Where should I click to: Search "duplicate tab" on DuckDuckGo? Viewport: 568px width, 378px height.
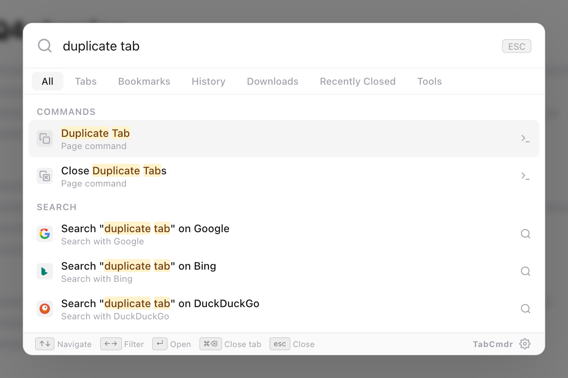coord(284,309)
